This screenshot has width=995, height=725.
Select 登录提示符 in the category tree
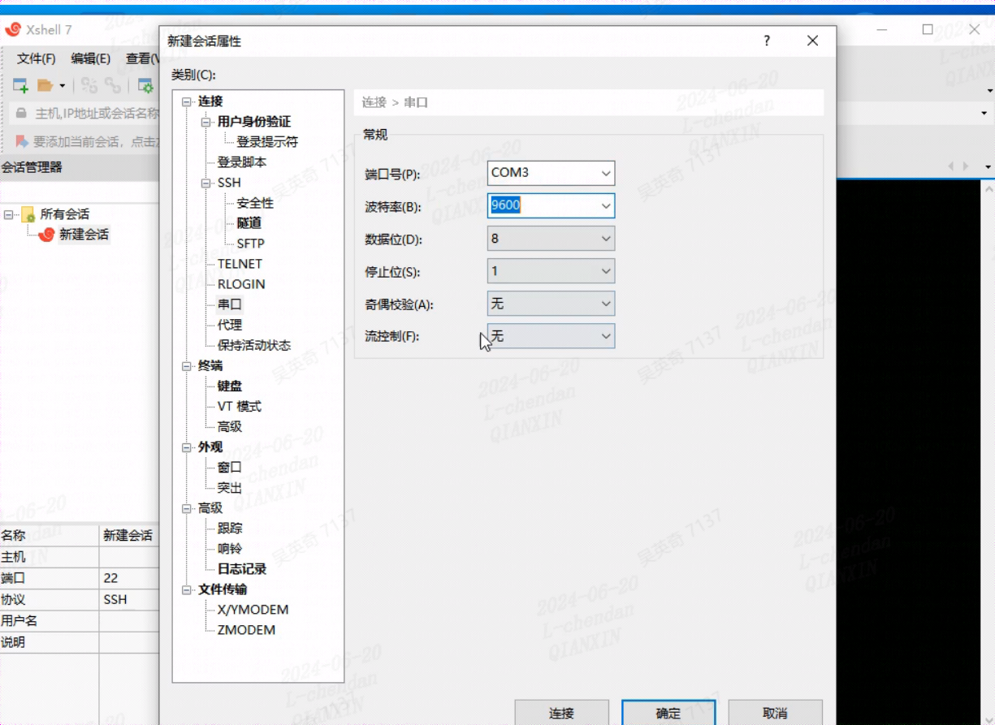pyautogui.click(x=267, y=142)
